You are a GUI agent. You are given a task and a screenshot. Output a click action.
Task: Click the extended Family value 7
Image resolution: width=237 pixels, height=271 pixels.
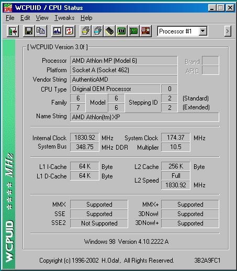tap(78, 108)
